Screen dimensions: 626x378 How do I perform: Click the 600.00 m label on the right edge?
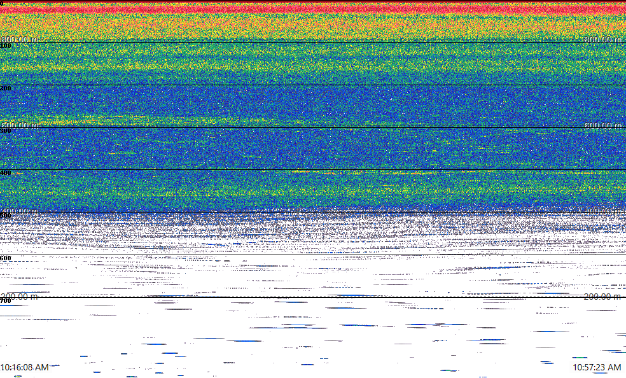pos(602,125)
